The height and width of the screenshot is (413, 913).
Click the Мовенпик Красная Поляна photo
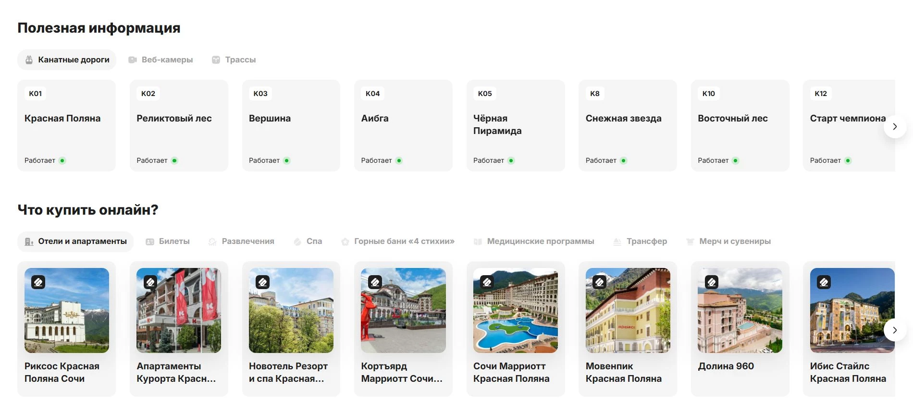coord(628,310)
